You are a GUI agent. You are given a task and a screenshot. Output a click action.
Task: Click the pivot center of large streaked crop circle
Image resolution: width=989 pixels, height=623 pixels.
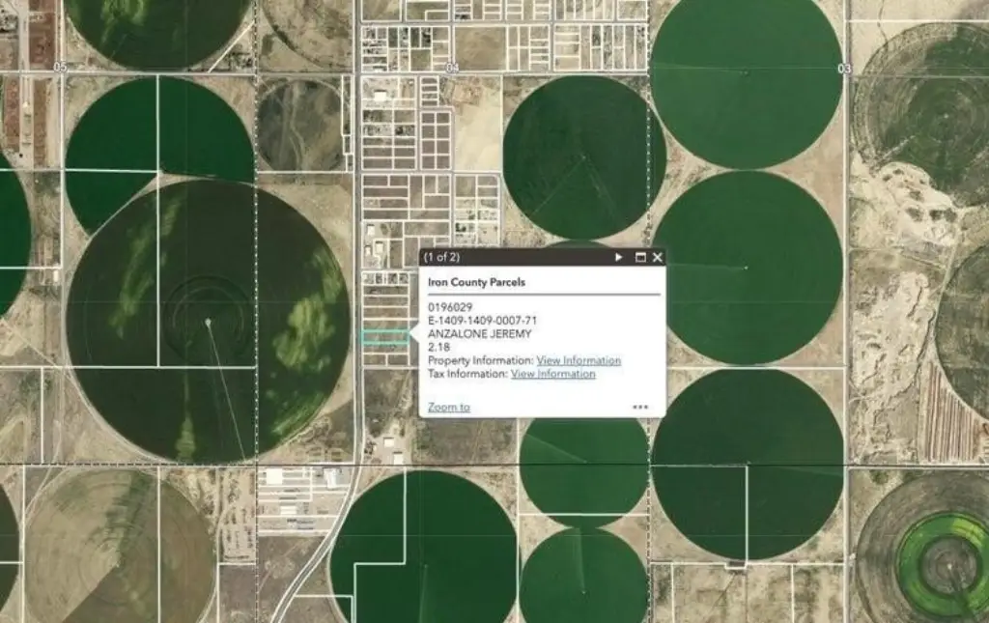click(208, 322)
